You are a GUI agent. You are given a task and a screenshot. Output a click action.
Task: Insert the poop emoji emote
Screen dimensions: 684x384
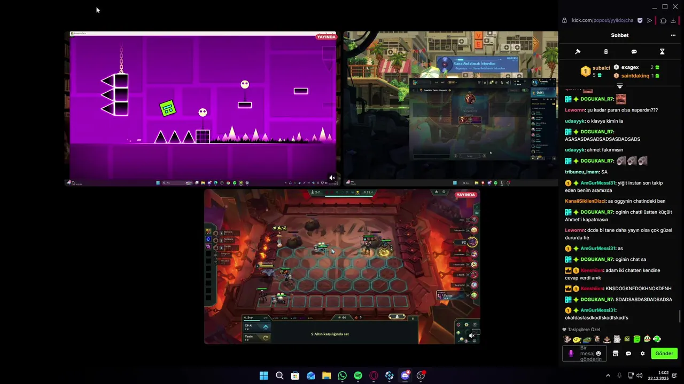pyautogui.click(x=607, y=339)
